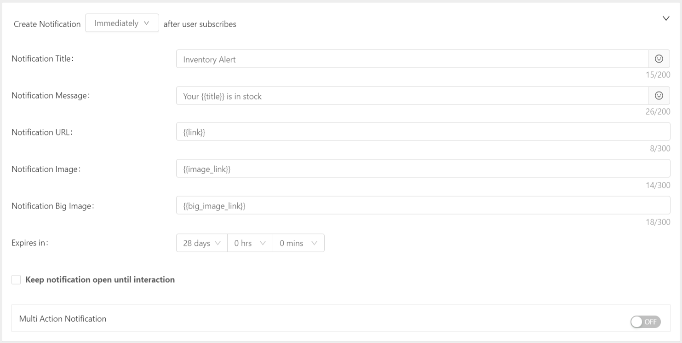The height and width of the screenshot is (343, 682).
Task: Select the Create Notification label text
Action: (46, 24)
